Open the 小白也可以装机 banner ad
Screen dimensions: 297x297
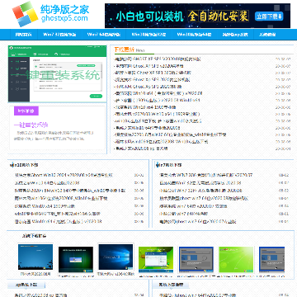pyautogui.click(x=197, y=16)
